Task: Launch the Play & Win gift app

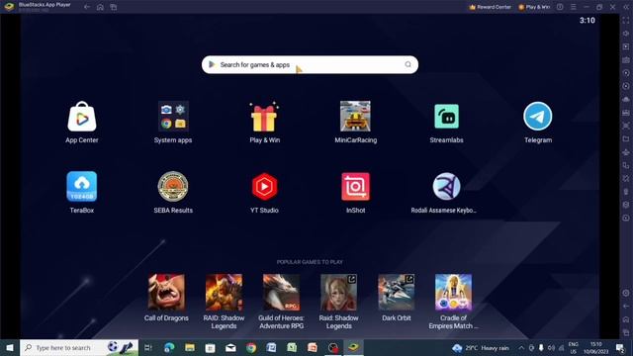Action: (264, 117)
